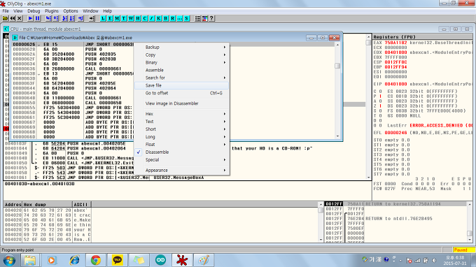The image size is (476, 267).
Task: Show Breakpoints window (B button)
Action: [x=166, y=18]
